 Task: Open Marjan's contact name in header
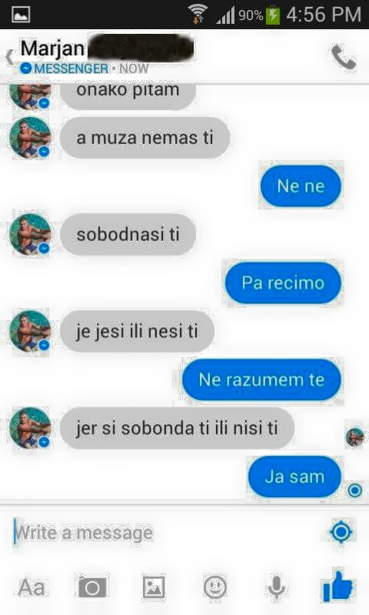tap(52, 49)
